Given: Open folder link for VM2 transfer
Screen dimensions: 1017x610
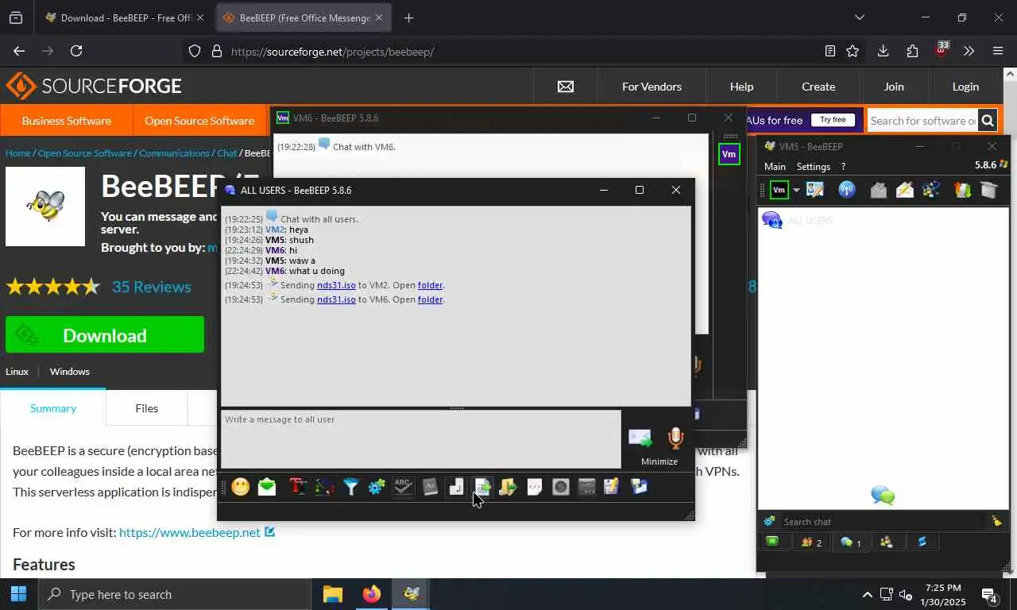Looking at the screenshot, I should [430, 285].
